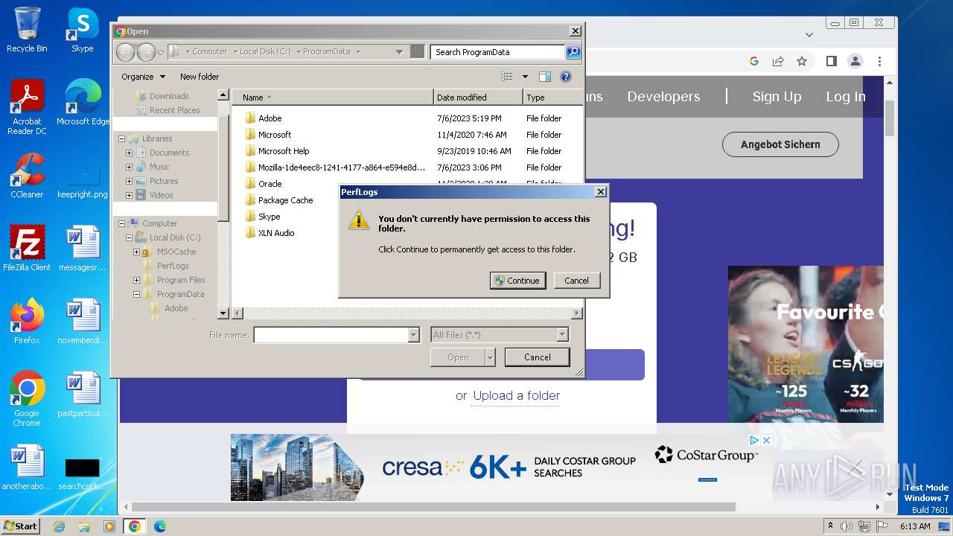Click Sign Up on the website

pos(777,97)
